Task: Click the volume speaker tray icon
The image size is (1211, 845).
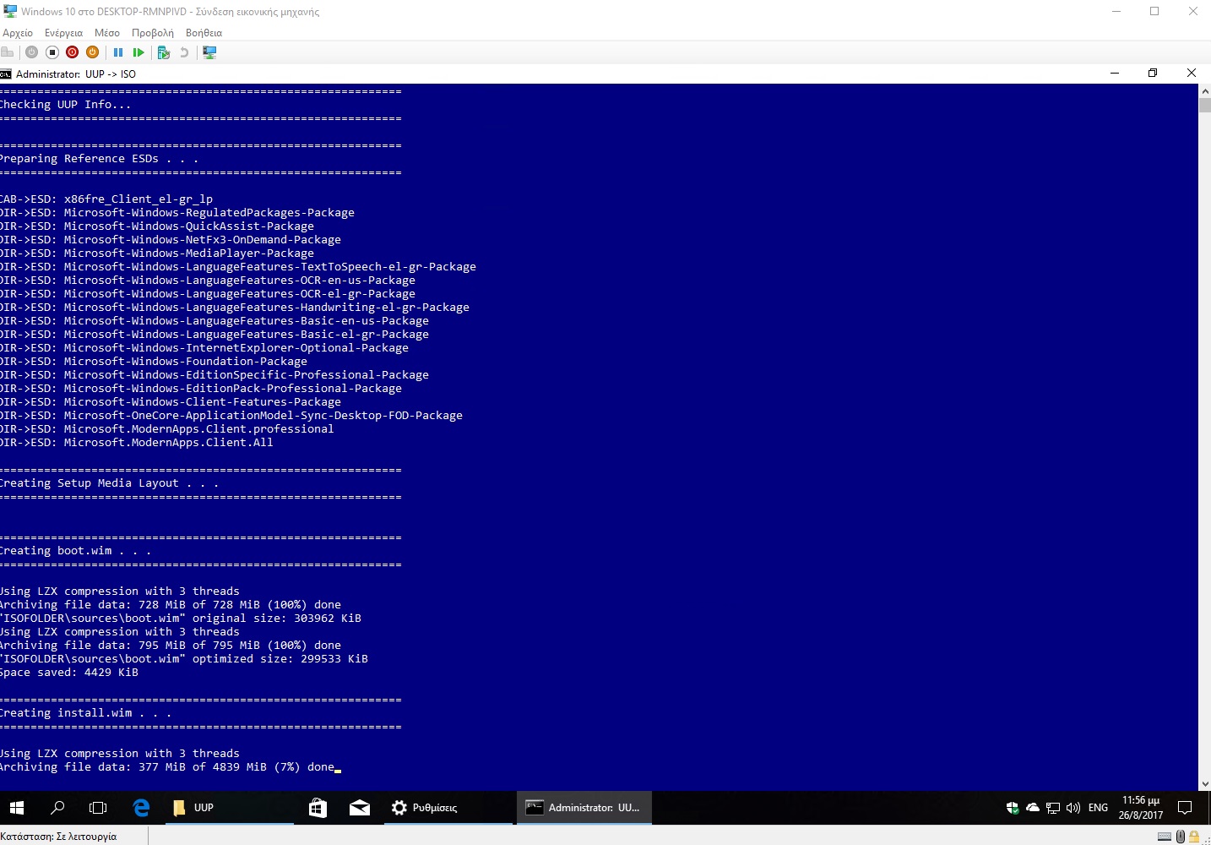Action: [1073, 808]
